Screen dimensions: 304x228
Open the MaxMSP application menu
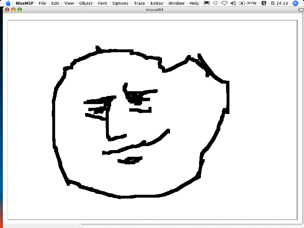(25, 3)
